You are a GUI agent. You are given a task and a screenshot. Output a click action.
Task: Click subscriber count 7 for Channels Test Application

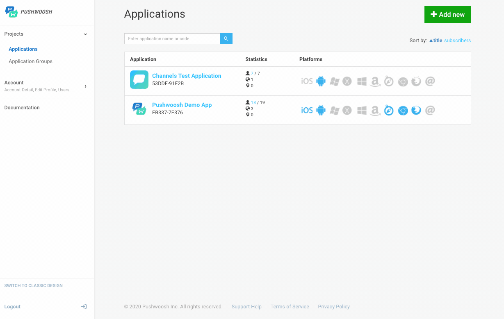pyautogui.click(x=252, y=74)
